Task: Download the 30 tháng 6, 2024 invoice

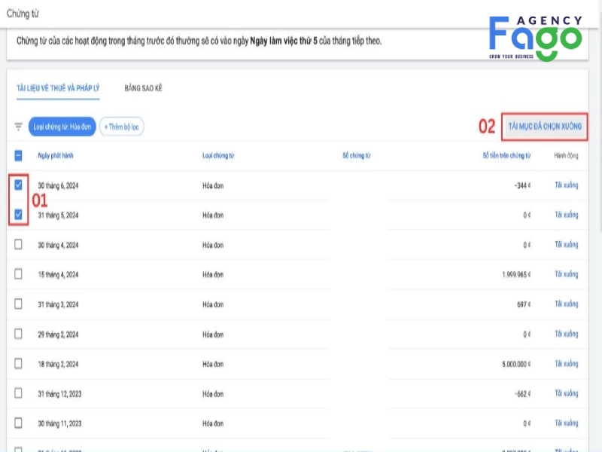Action: point(566,185)
